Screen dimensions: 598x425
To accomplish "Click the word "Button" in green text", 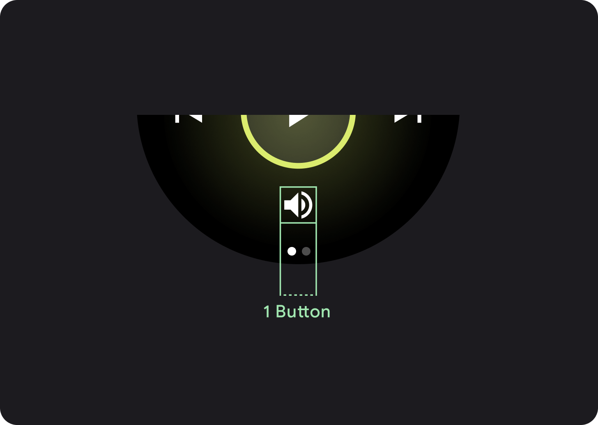I will (303, 312).
